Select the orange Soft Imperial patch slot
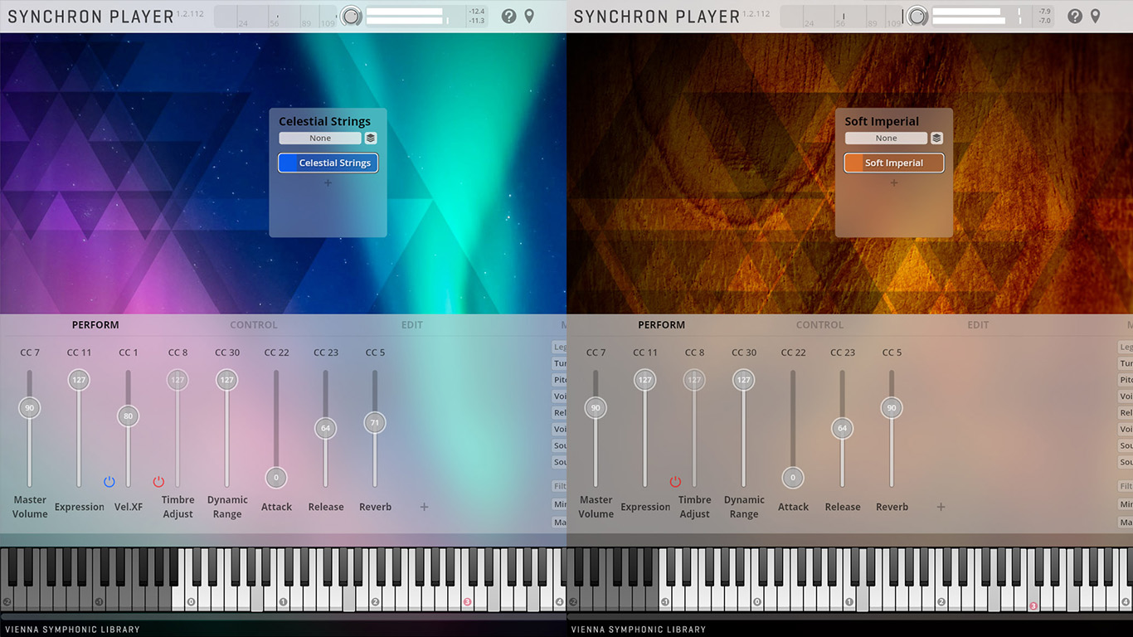This screenshot has height=637, width=1133. click(894, 163)
